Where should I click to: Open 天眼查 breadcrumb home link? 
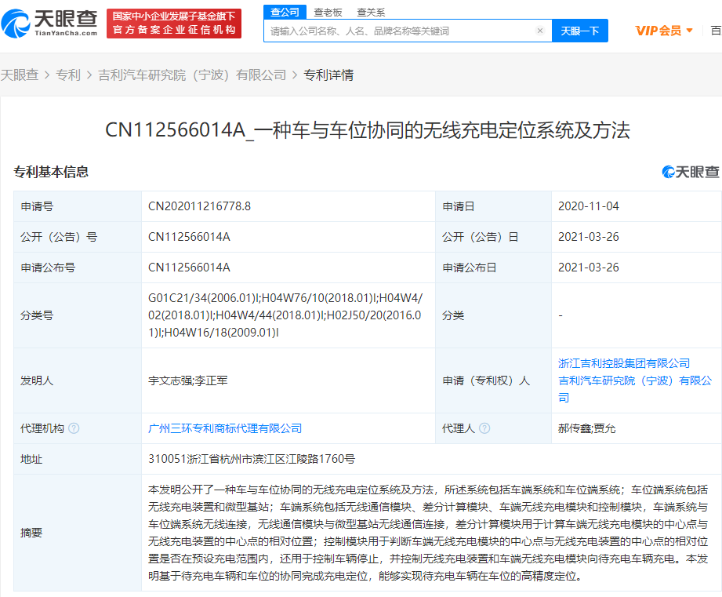point(20,75)
